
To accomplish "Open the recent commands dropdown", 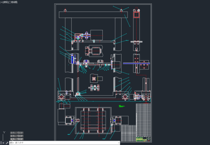I will coord(12,143).
